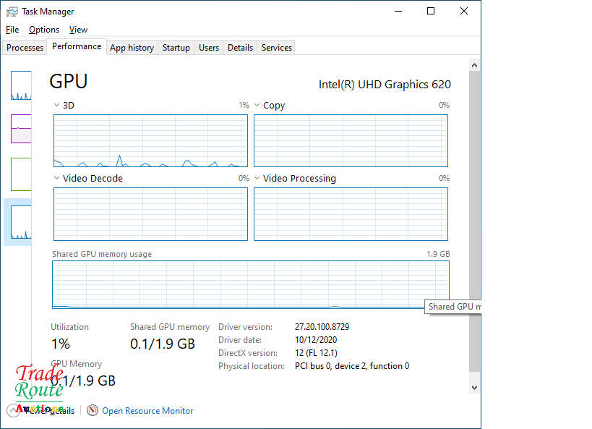
Task: Select the CPU graph in the sidebar
Action: tap(20, 85)
